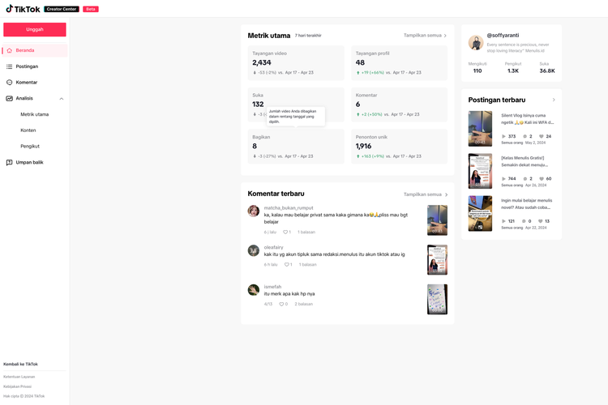
Task: Click the TikTok logo in header
Action: (24, 9)
